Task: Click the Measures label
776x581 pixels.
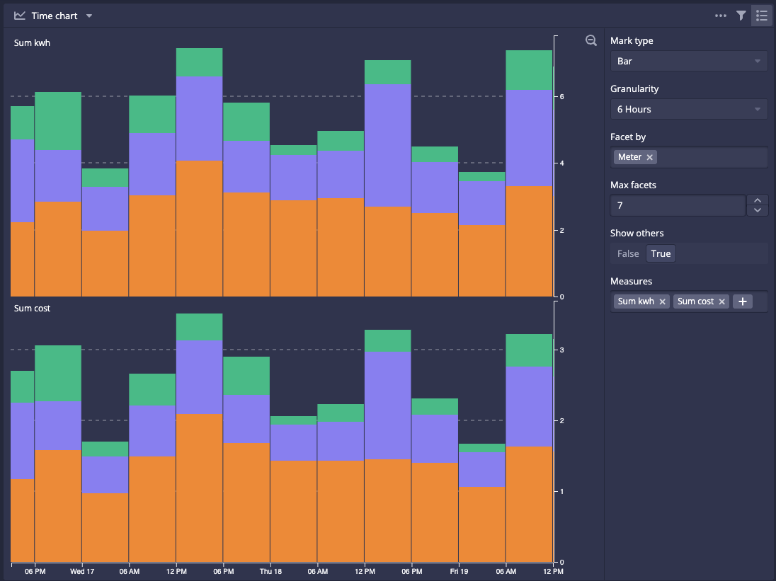Action: point(631,282)
